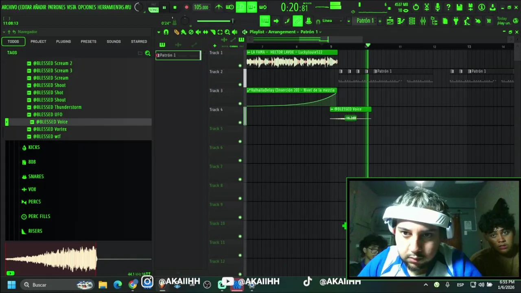Open the VISTA menu
The image size is (521, 293).
click(x=71, y=7)
